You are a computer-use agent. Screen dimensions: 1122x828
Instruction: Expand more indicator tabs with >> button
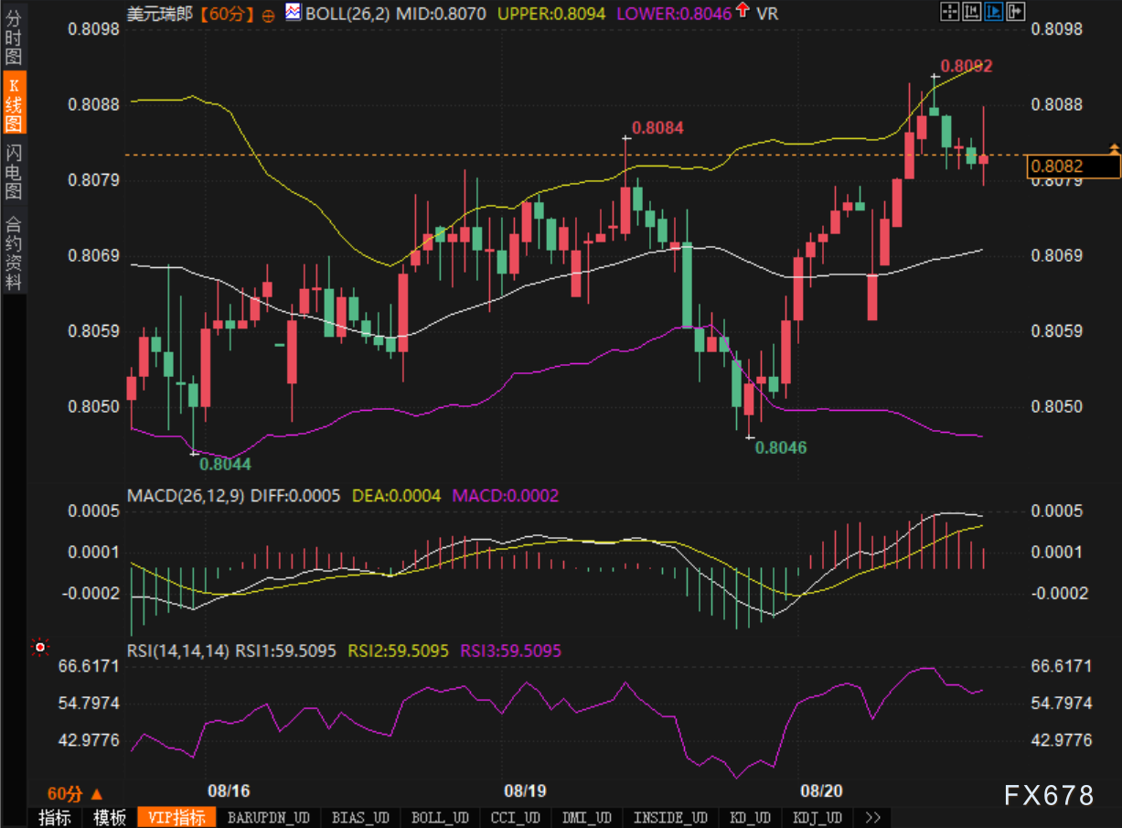872,817
